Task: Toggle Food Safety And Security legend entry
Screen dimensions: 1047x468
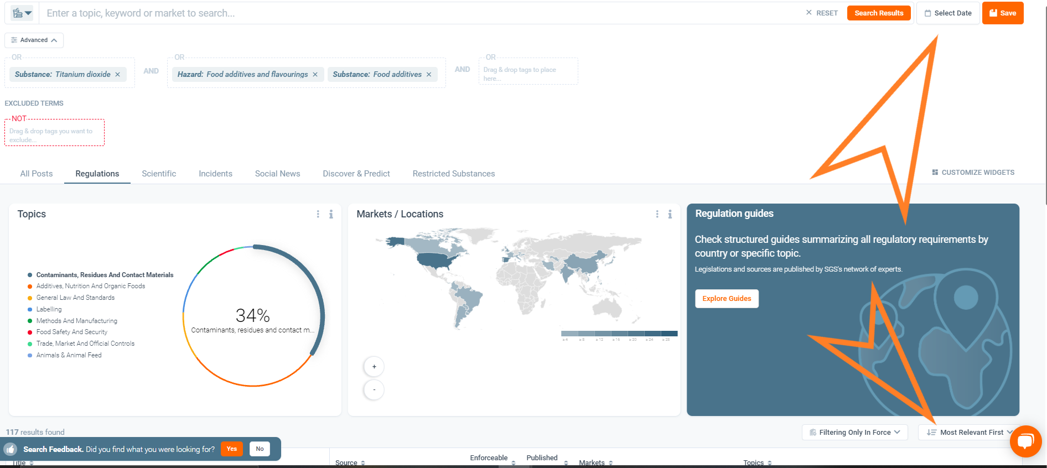Action: [71, 332]
